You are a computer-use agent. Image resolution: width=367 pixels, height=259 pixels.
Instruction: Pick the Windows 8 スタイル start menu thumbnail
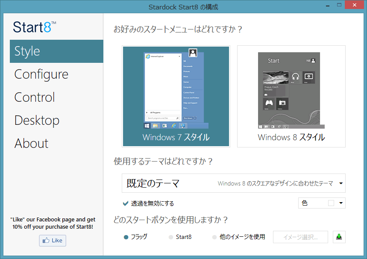291,96
